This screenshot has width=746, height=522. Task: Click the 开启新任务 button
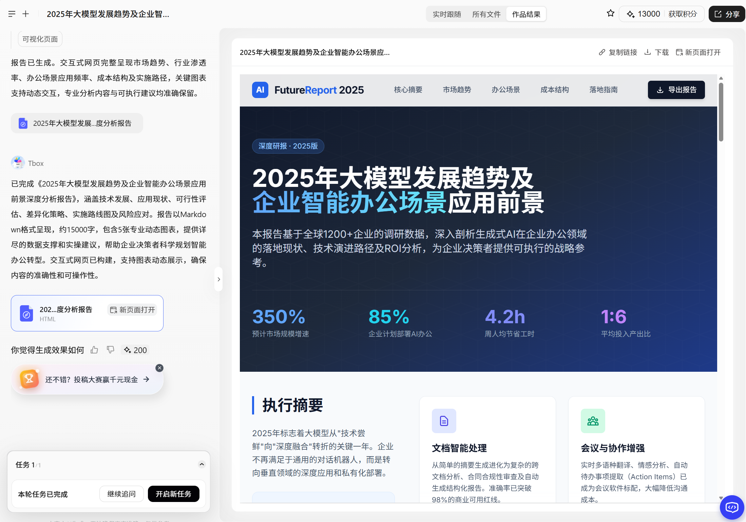[x=173, y=494]
